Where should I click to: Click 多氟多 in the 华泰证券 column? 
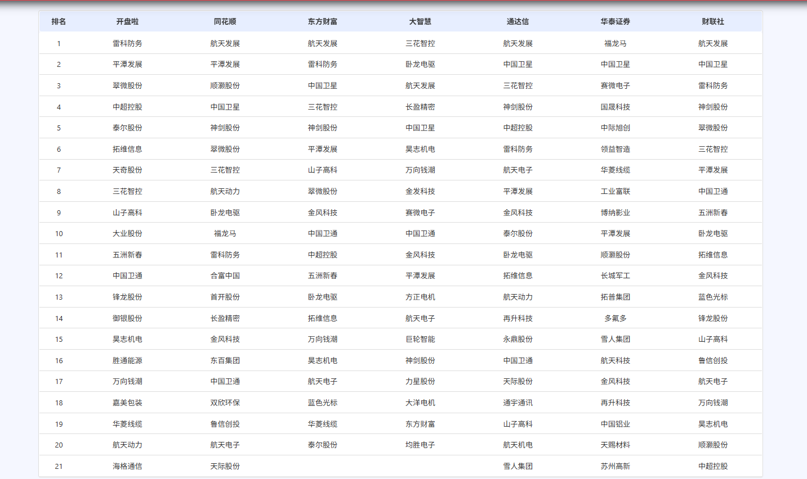(x=615, y=318)
